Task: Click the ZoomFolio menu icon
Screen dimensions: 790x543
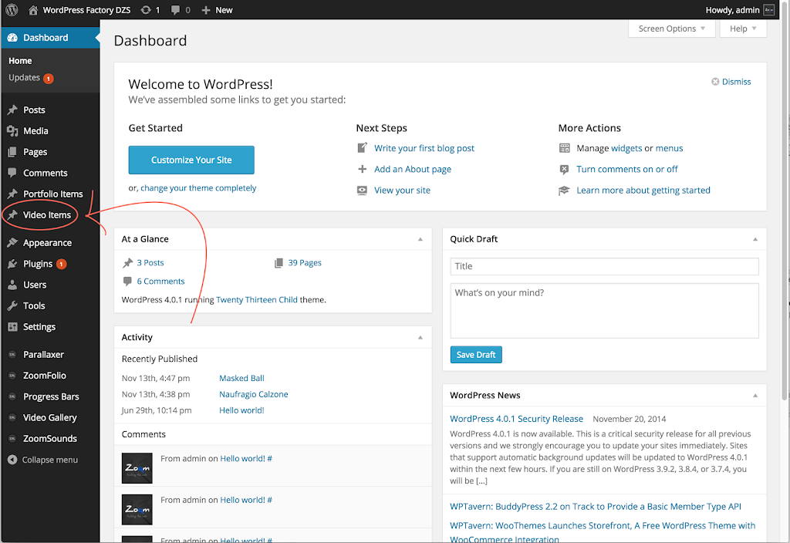Action: [12, 376]
